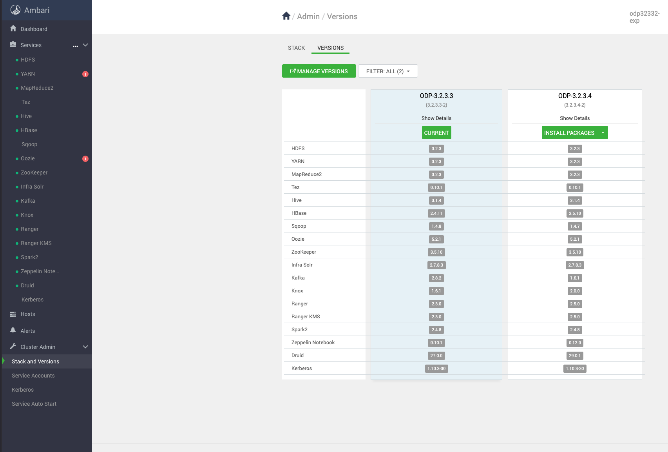Go home via breadcrumb house icon

pos(286,16)
